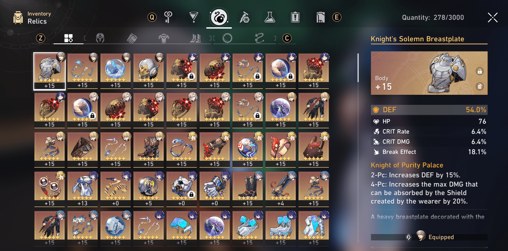Viewport: 508px width, 251px height.
Task: Filter by Planar Sphere slot
Action: (x=228, y=38)
